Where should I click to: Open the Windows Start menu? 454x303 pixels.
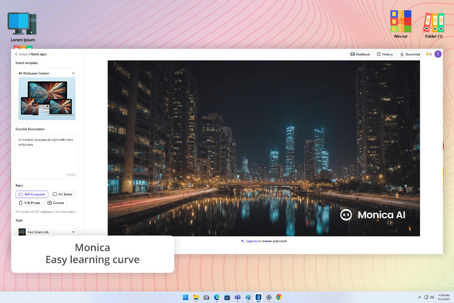click(185, 297)
